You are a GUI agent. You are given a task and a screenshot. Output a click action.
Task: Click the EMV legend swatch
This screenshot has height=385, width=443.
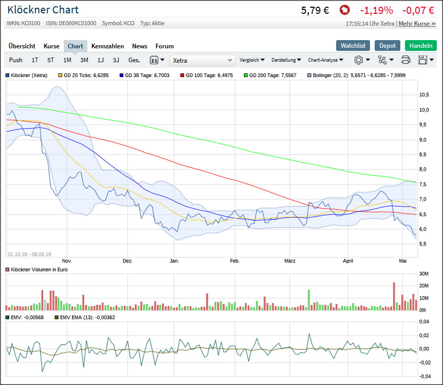8,318
